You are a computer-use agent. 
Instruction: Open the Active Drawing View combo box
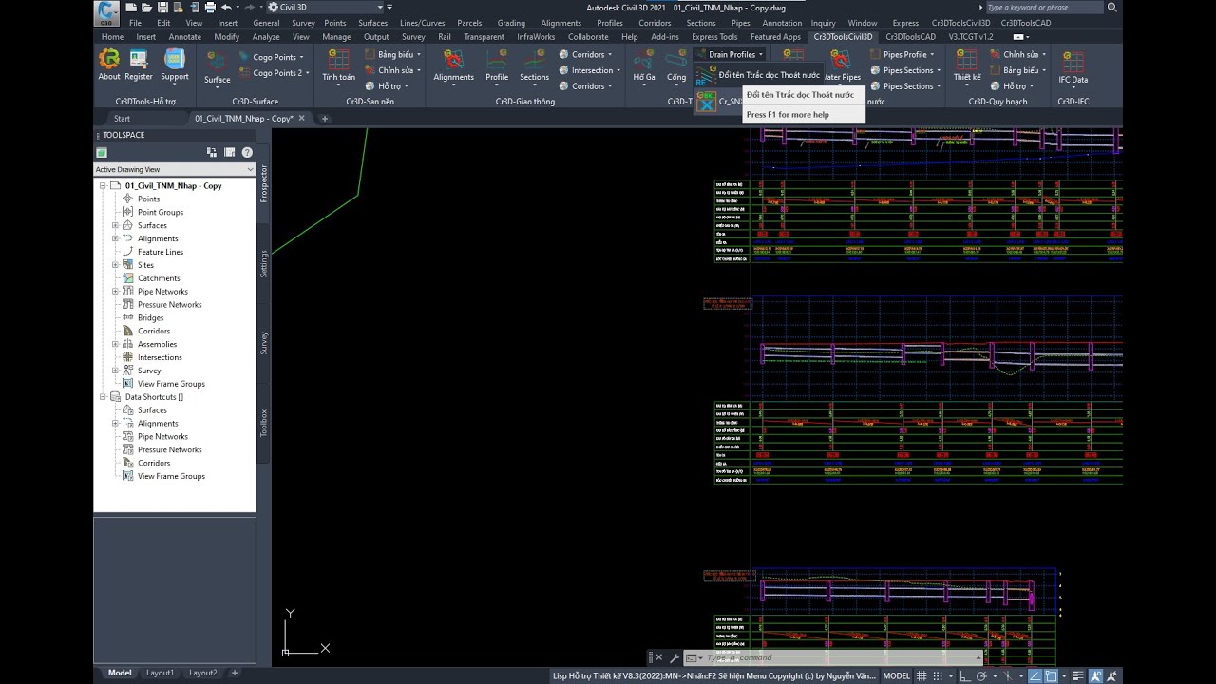[x=175, y=169]
